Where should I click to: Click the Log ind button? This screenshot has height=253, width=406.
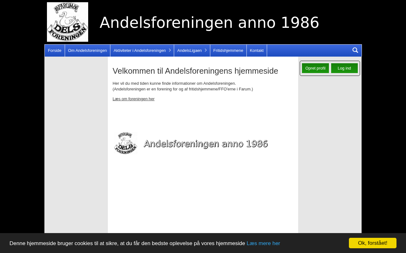tap(344, 68)
